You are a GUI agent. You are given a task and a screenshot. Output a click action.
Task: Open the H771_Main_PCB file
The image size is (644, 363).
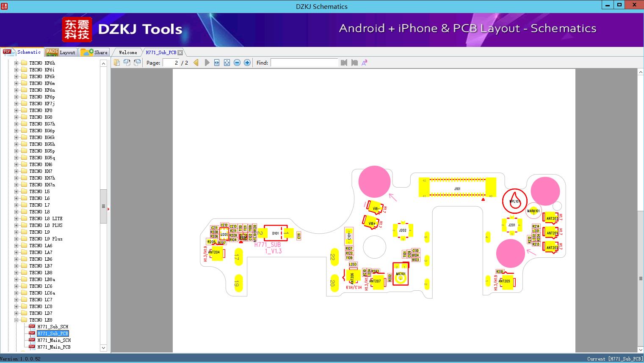pos(54,347)
